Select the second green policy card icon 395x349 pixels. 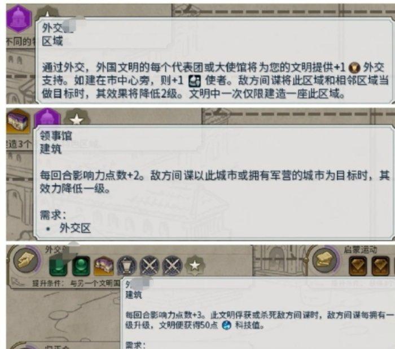click(81, 266)
